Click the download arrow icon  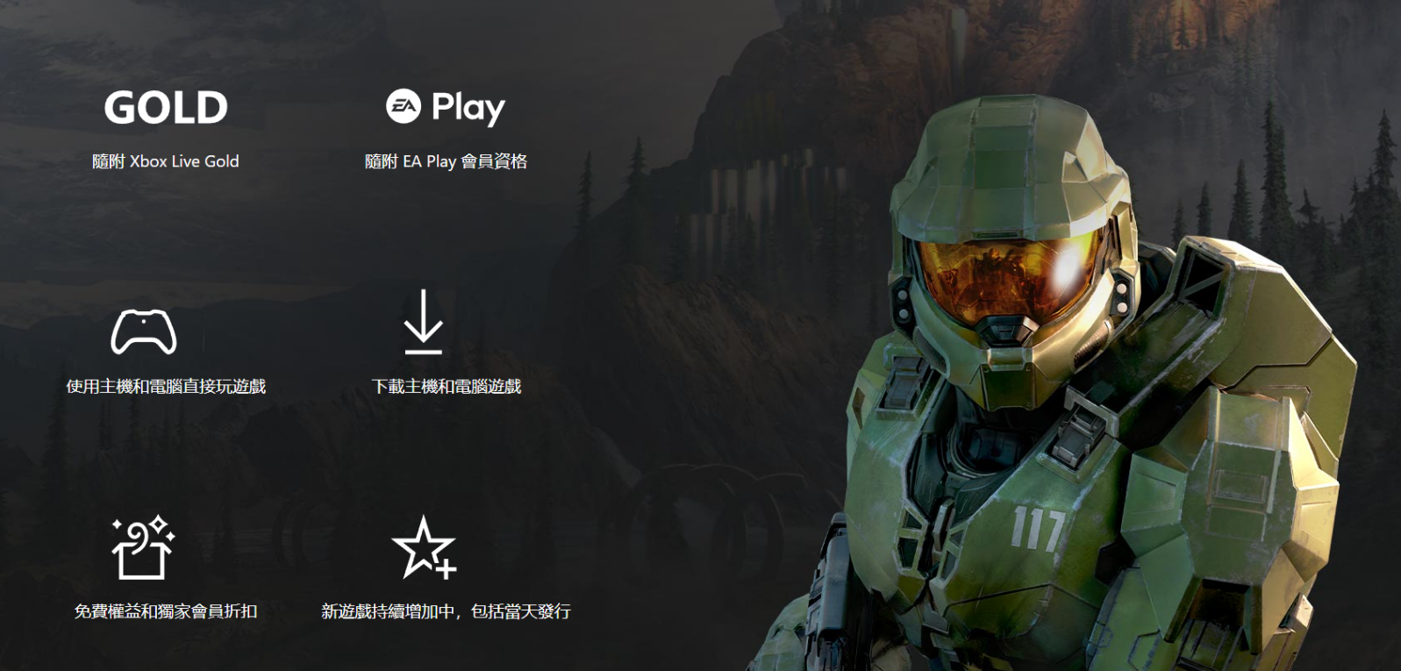(423, 322)
